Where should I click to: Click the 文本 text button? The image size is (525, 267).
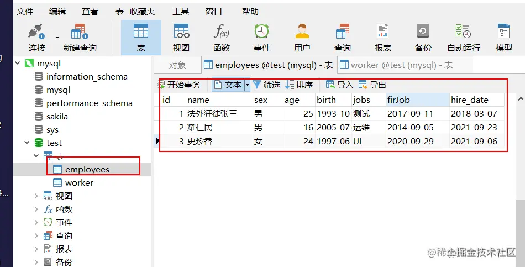[x=228, y=85]
